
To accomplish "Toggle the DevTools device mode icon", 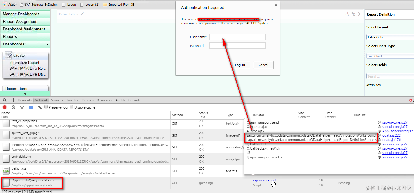I will [x=12, y=100].
